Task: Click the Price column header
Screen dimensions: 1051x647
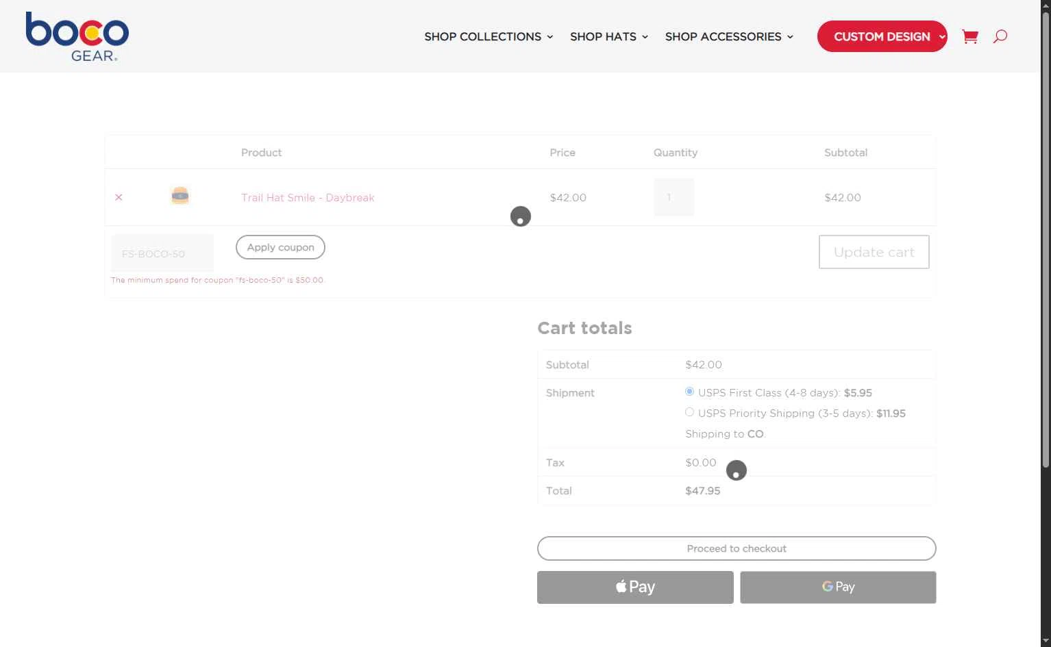Action: click(x=562, y=153)
